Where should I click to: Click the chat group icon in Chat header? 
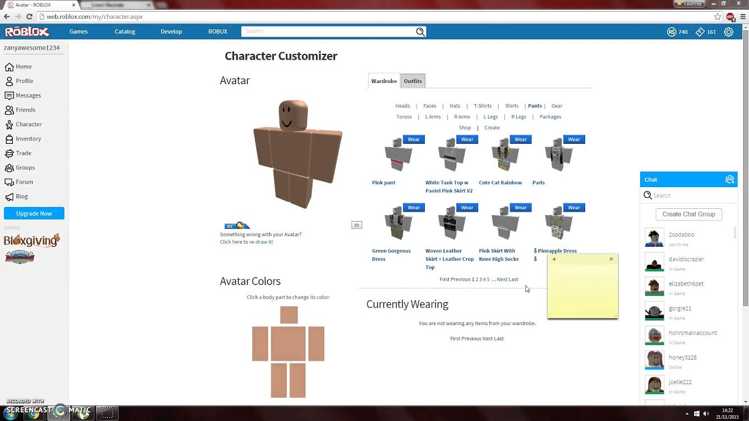(x=729, y=180)
